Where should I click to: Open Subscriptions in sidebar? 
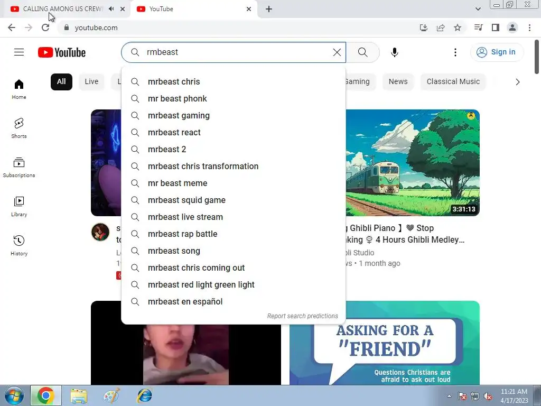[19, 168]
